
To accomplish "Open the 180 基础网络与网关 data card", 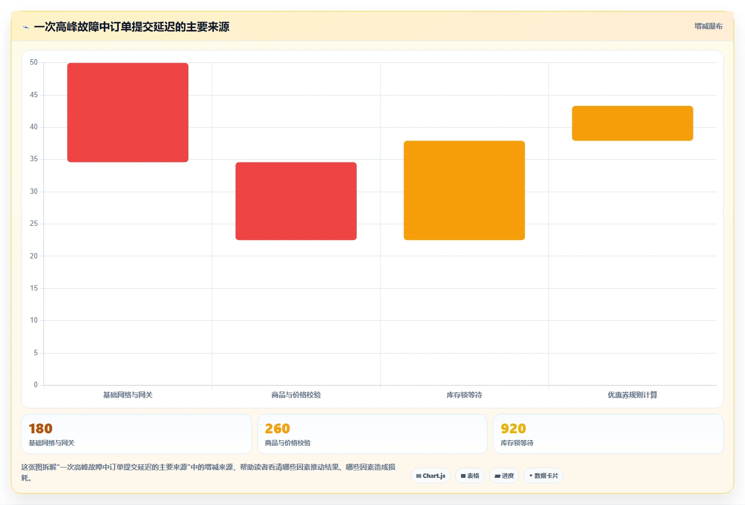I will (x=136, y=434).
